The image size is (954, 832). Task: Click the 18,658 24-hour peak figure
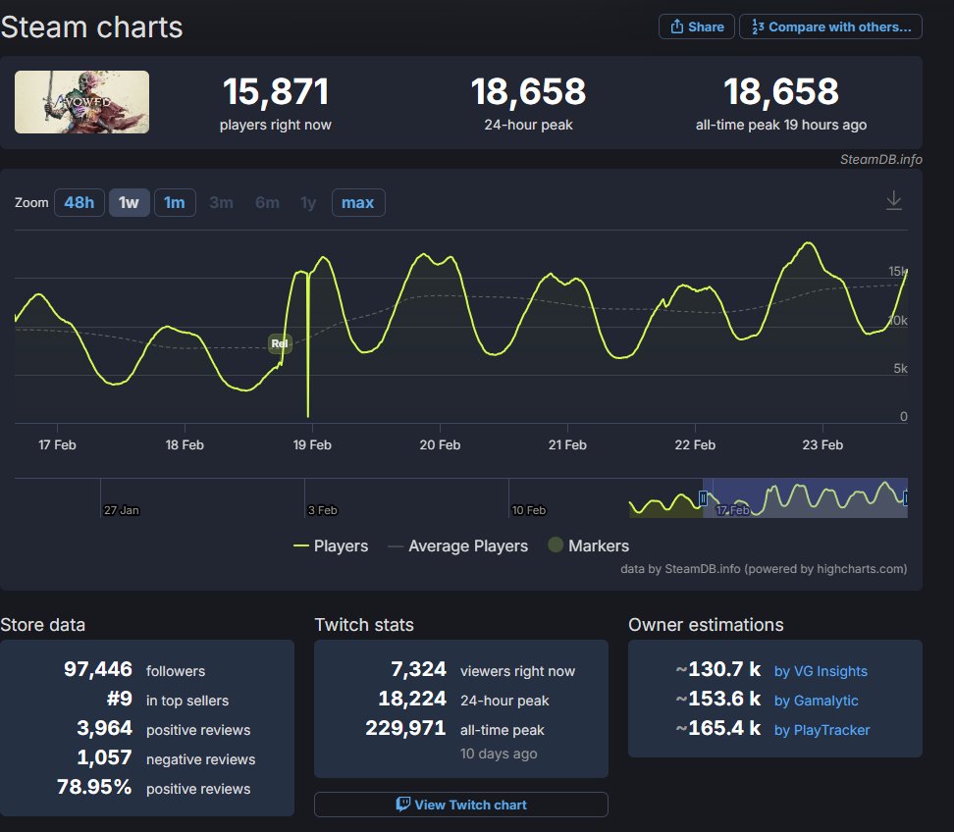(528, 92)
